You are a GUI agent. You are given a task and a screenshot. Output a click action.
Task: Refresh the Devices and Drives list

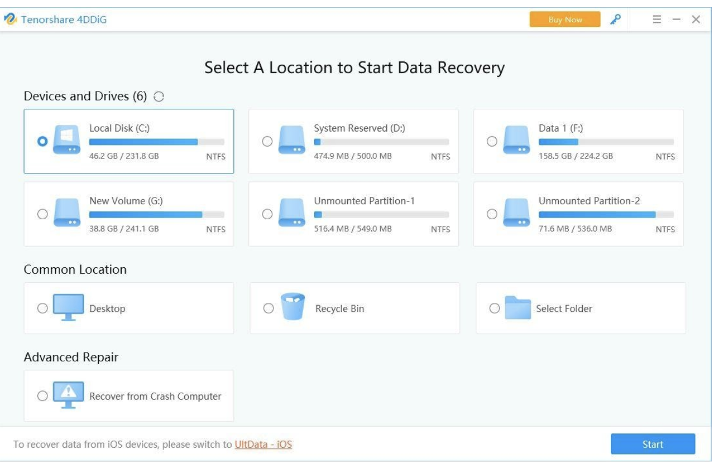[x=159, y=97]
